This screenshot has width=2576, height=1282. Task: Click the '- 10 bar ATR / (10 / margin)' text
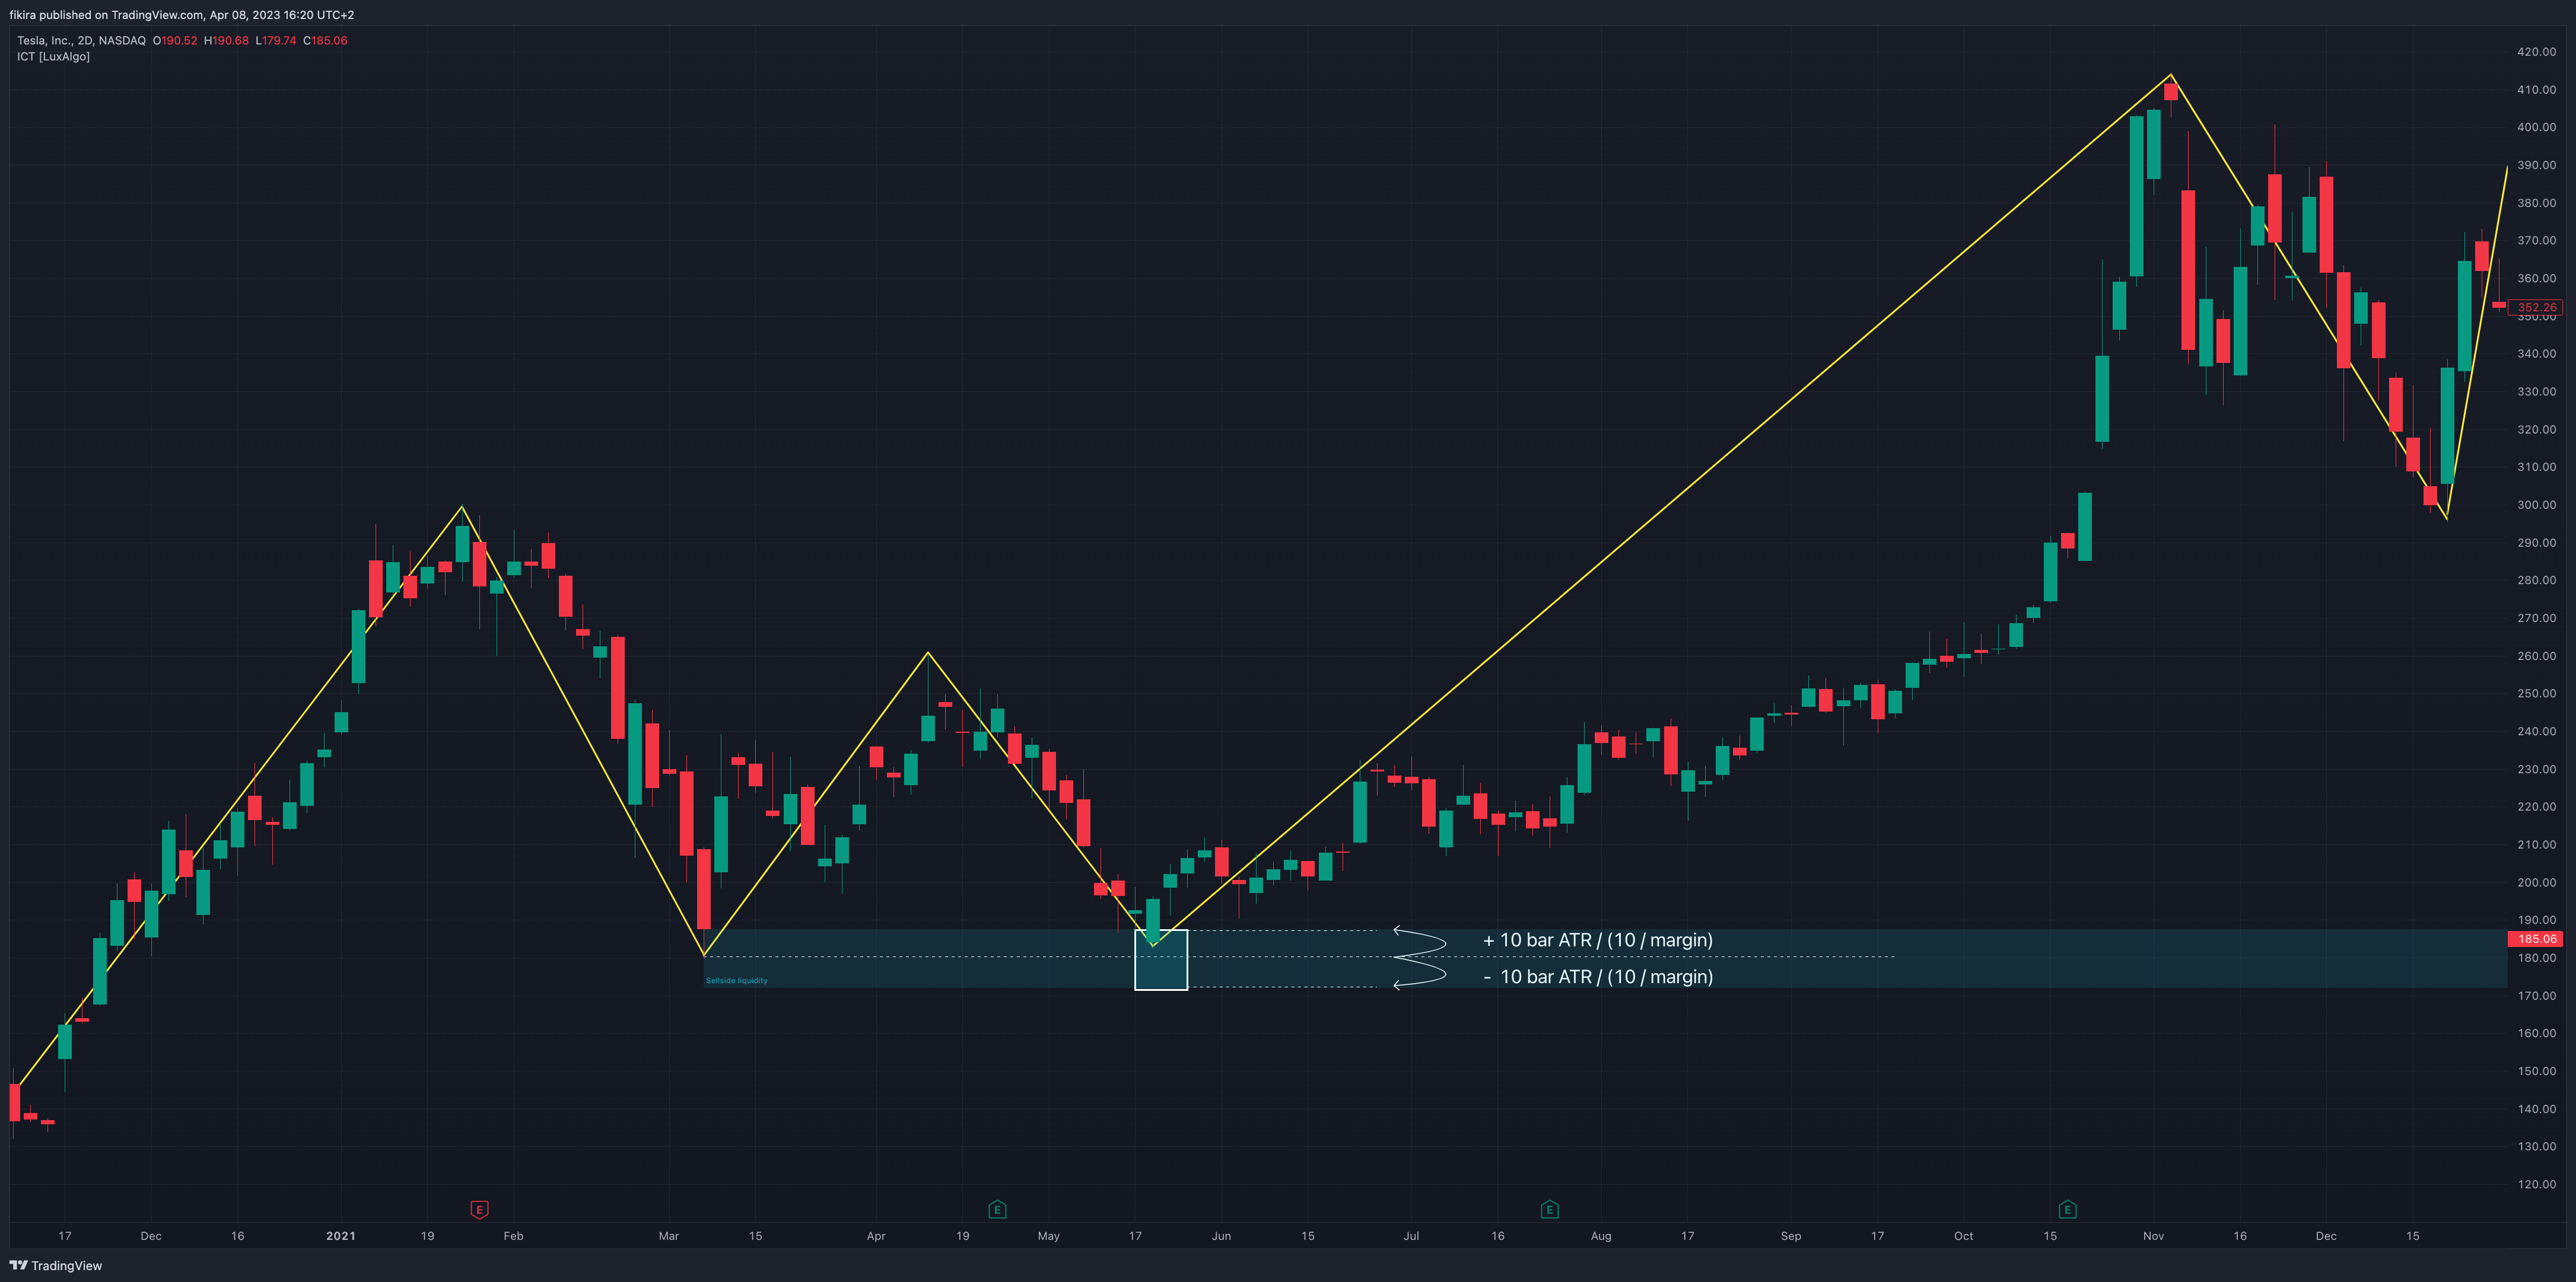pos(1598,977)
